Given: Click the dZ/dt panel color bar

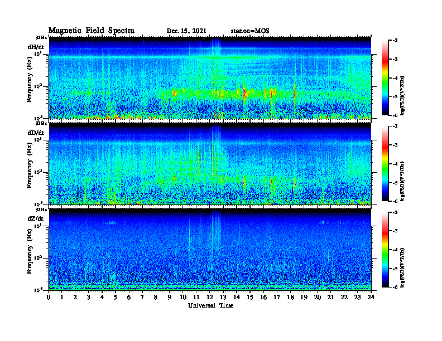Looking at the screenshot, I should [x=385, y=250].
